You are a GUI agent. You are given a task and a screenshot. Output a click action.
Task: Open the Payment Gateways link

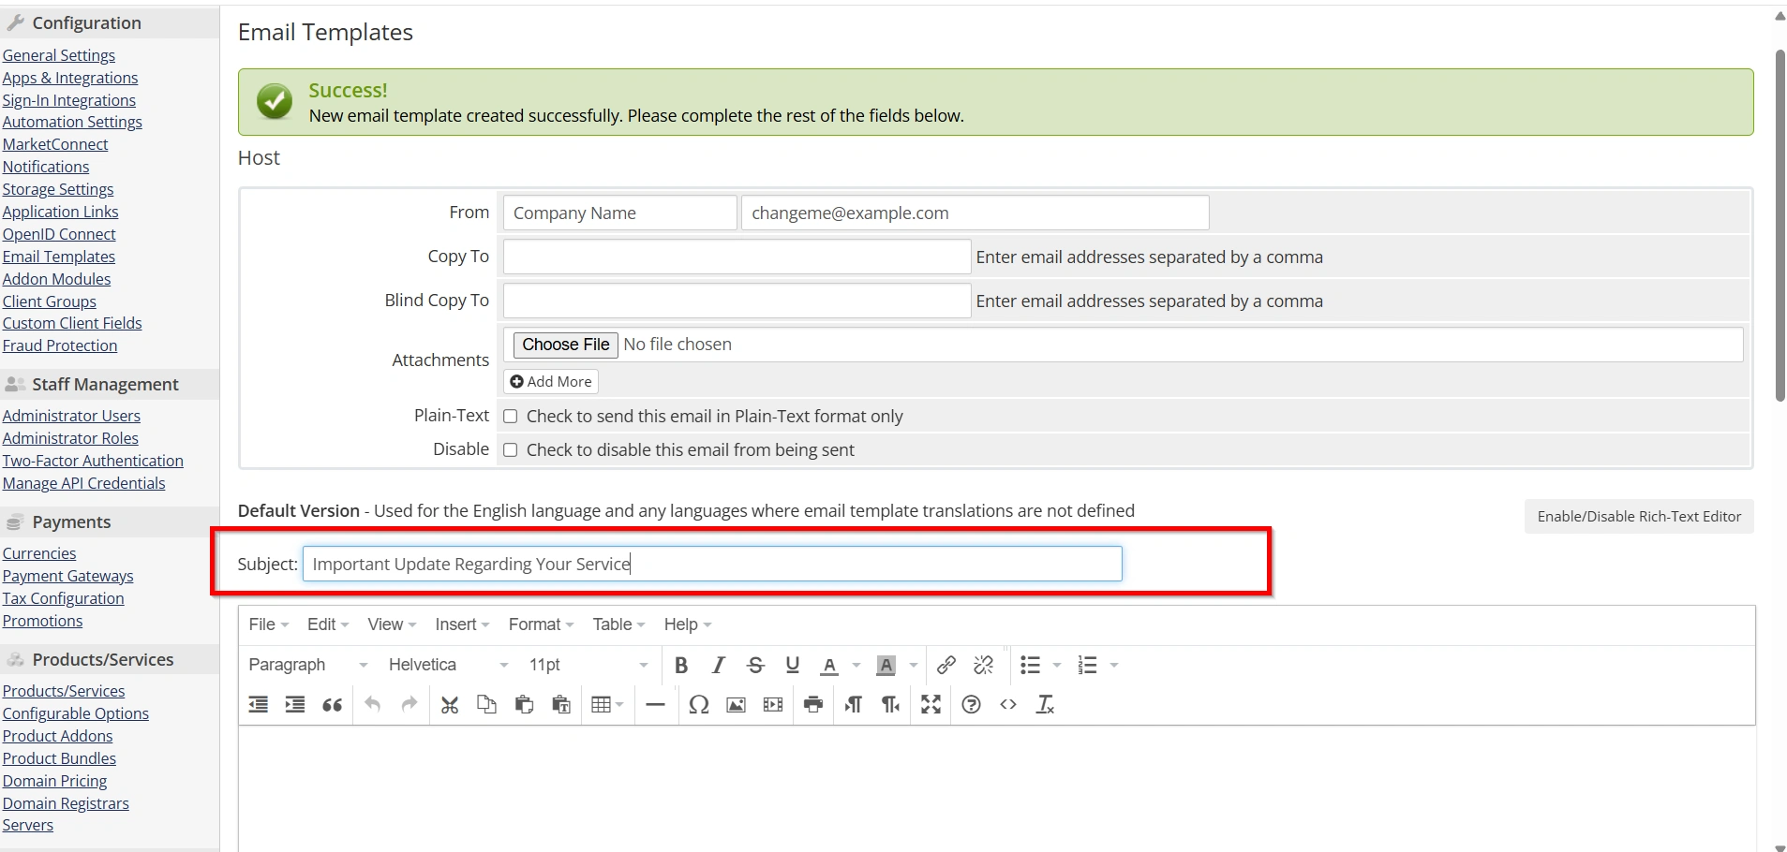coord(67,576)
